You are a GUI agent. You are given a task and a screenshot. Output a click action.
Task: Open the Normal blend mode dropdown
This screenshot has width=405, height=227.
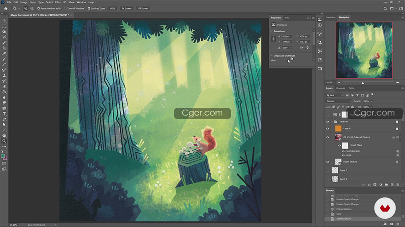pos(339,101)
